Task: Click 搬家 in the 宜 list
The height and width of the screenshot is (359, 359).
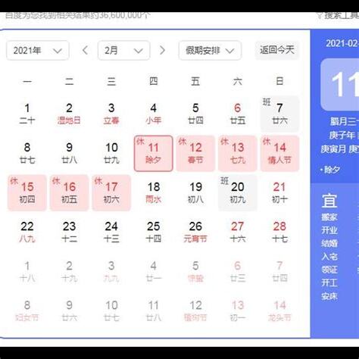Action: click(x=329, y=217)
